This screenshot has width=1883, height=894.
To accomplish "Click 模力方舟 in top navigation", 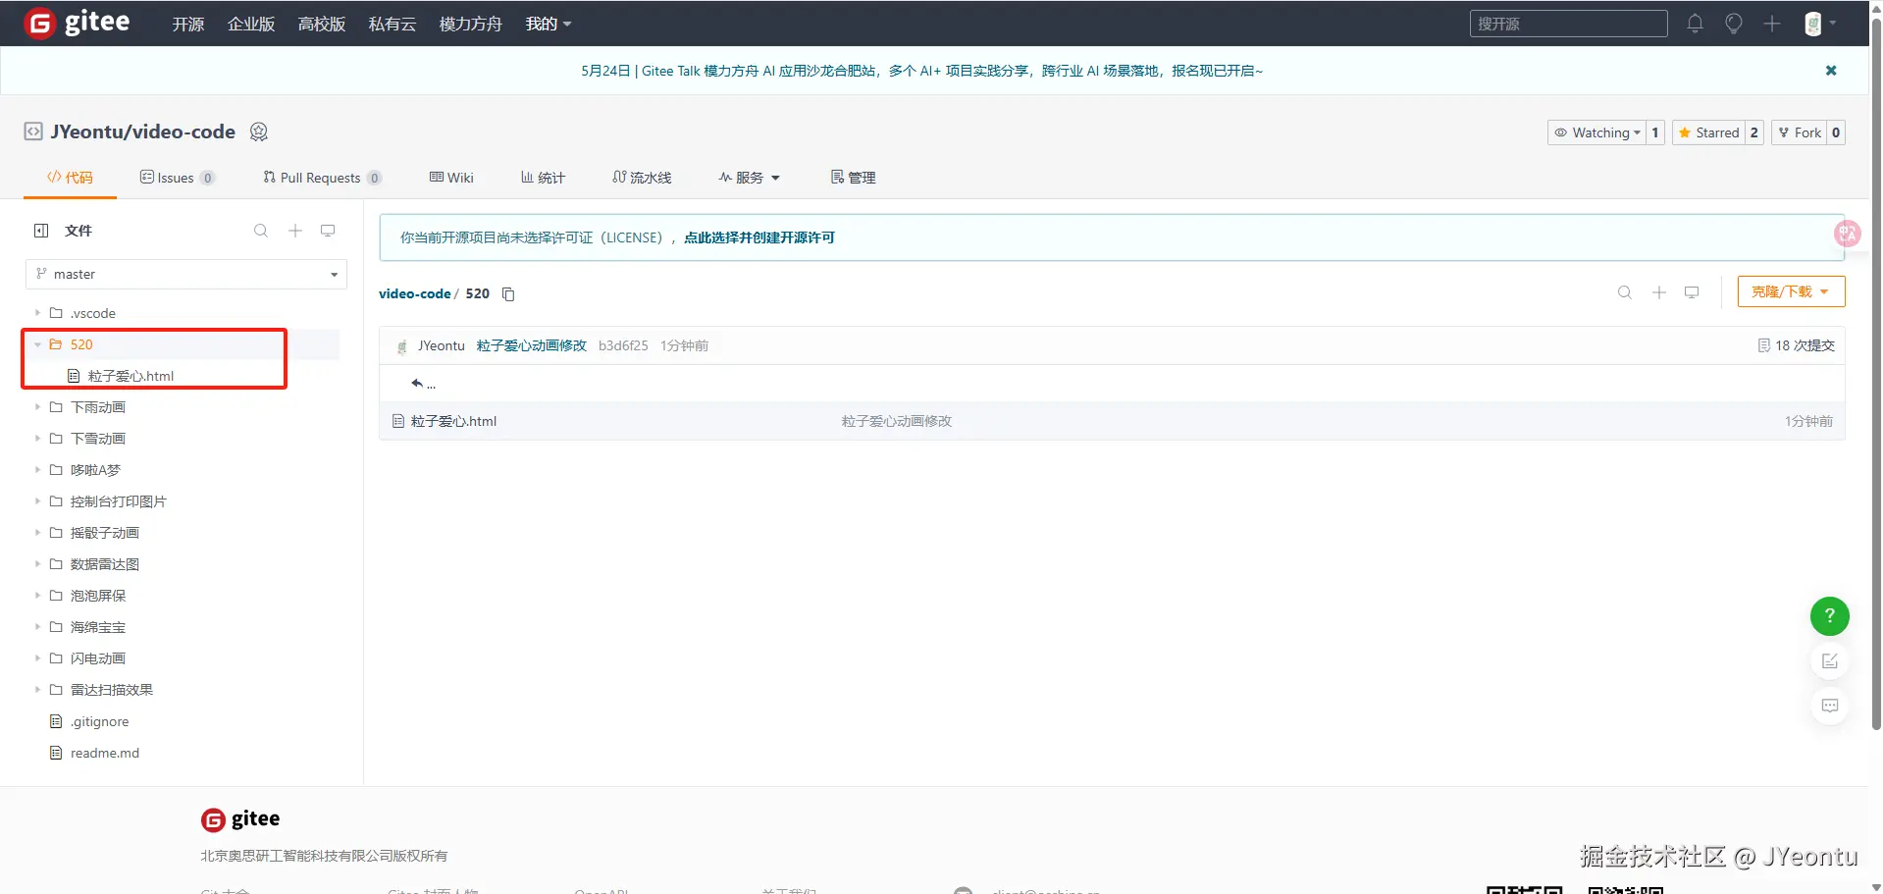I will [471, 24].
